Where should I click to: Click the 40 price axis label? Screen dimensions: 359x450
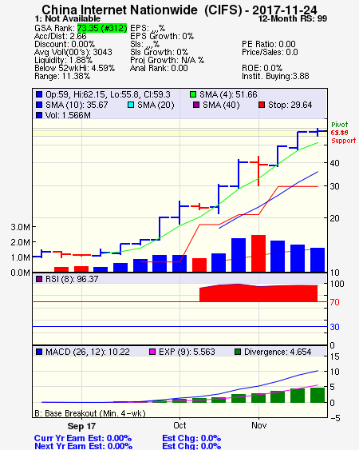334,163
